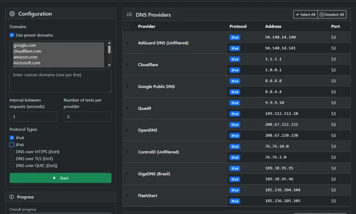Click the Port column header
Image resolution: width=356 pixels, height=214 pixels.
[335, 26]
